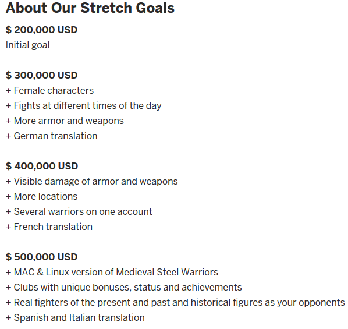Screen dimensions: 348x329
Task: Click the Spanish and Italian translation line
Action: pyautogui.click(x=75, y=318)
